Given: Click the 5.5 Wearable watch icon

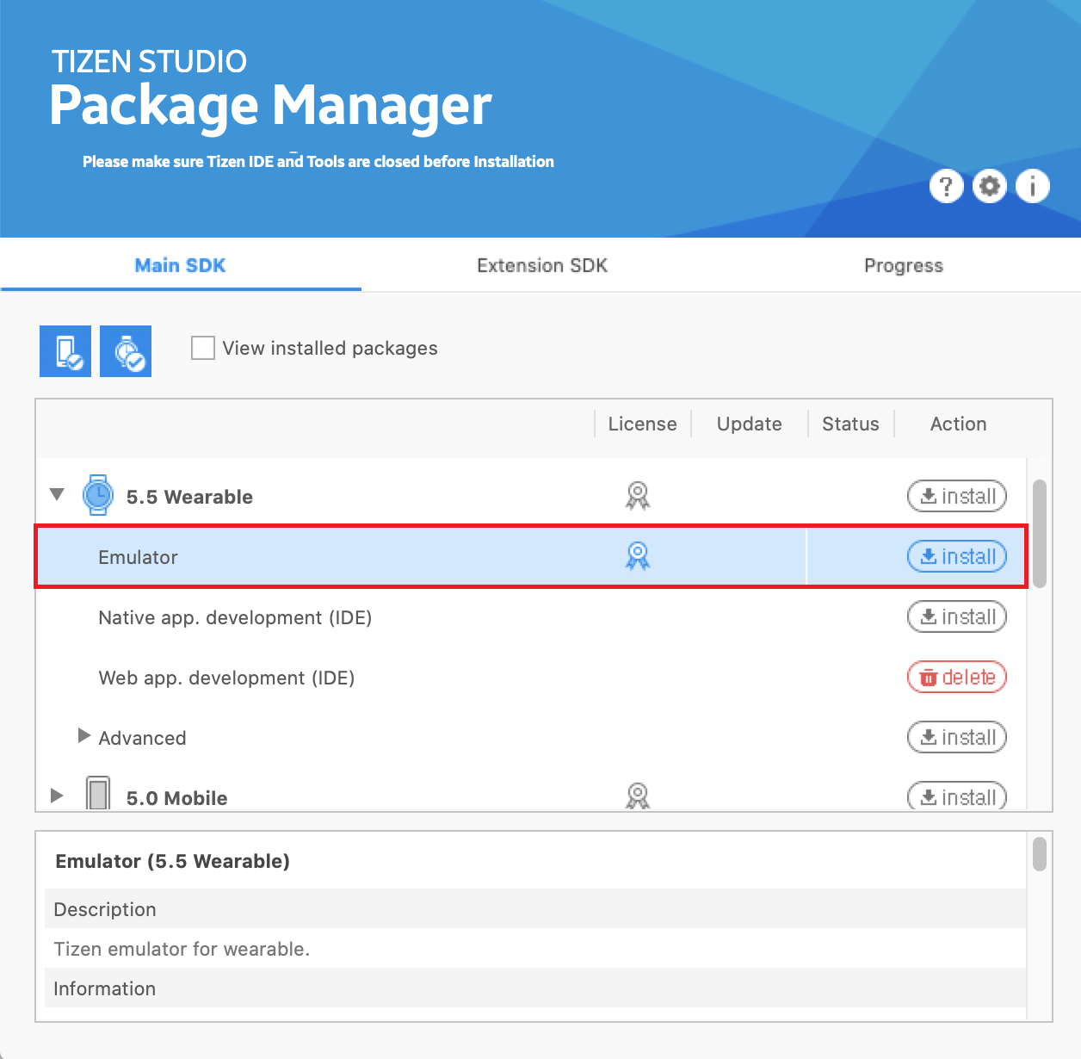Looking at the screenshot, I should 97,496.
